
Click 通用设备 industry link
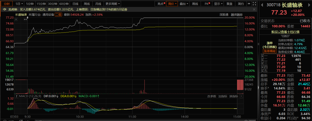click(48, 14)
